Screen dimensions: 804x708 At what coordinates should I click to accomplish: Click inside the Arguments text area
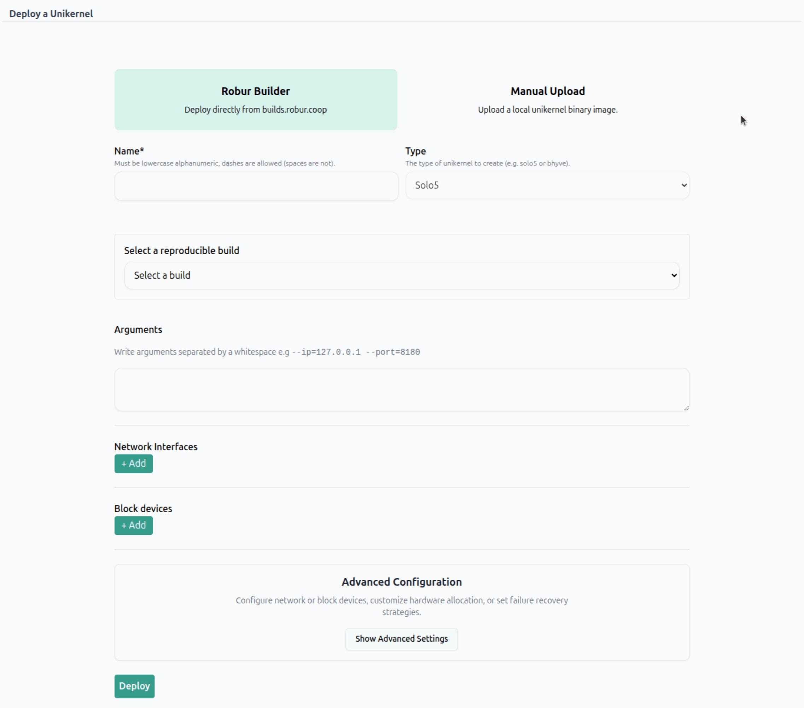[x=402, y=390]
